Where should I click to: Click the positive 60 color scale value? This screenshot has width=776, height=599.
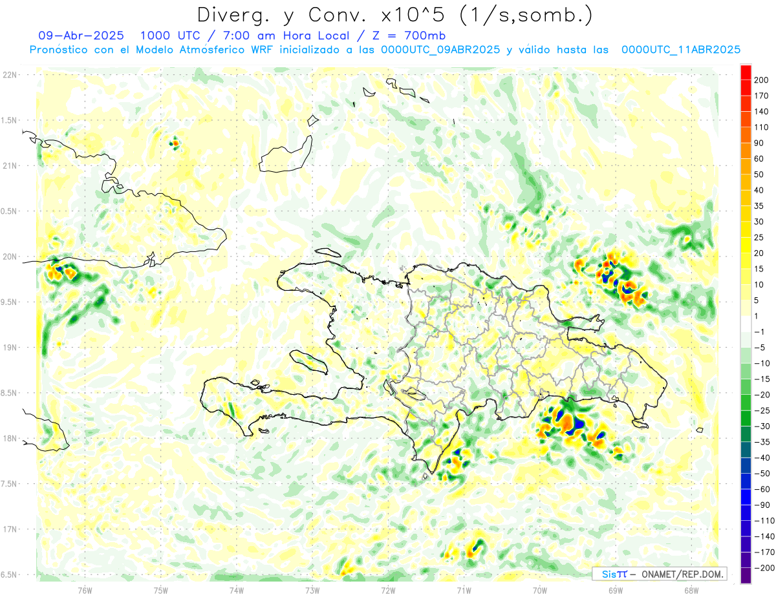click(x=759, y=158)
